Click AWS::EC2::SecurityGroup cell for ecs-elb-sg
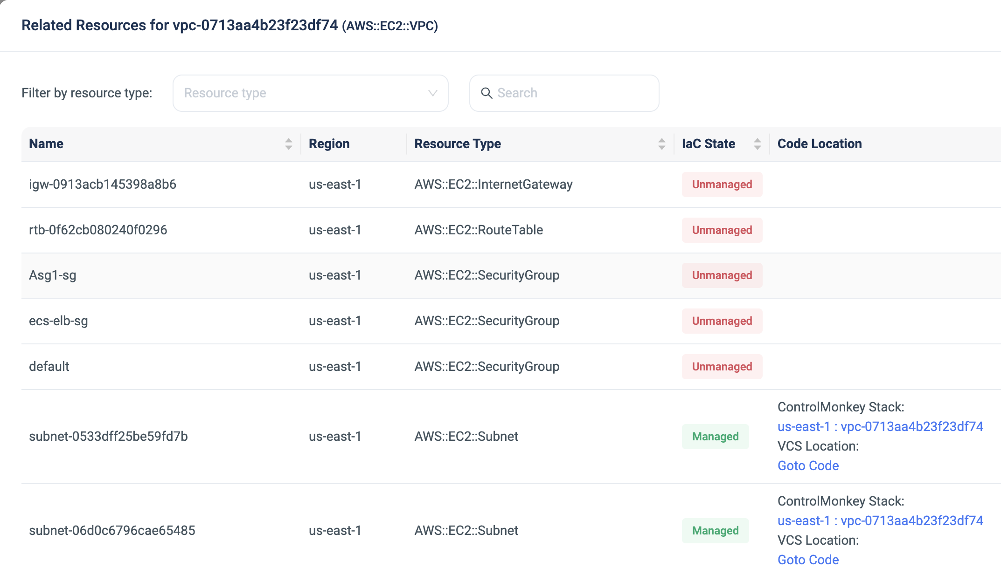Viewport: 1001px width, 575px height. point(487,321)
